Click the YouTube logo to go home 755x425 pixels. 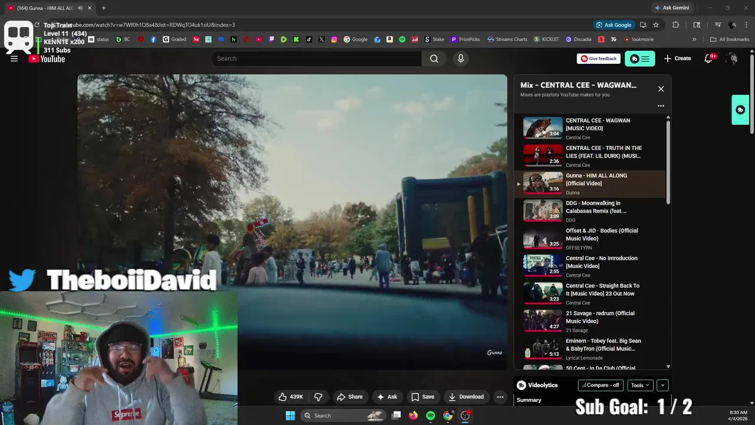(47, 58)
